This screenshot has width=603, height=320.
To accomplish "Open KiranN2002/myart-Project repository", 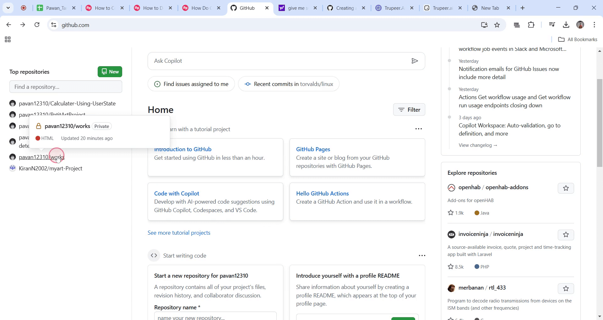I will coord(51,168).
